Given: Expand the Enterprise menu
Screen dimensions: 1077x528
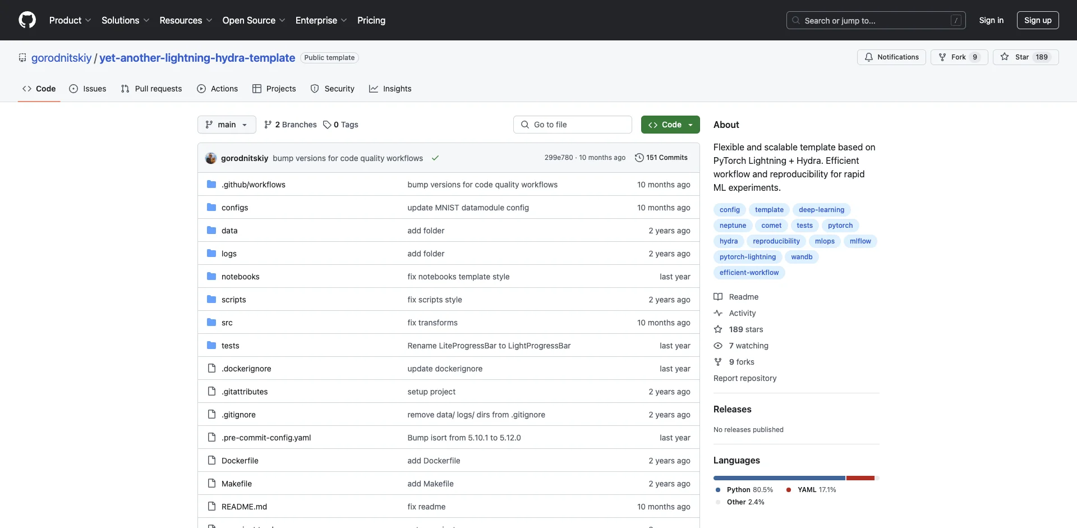Looking at the screenshot, I should coord(321,20).
